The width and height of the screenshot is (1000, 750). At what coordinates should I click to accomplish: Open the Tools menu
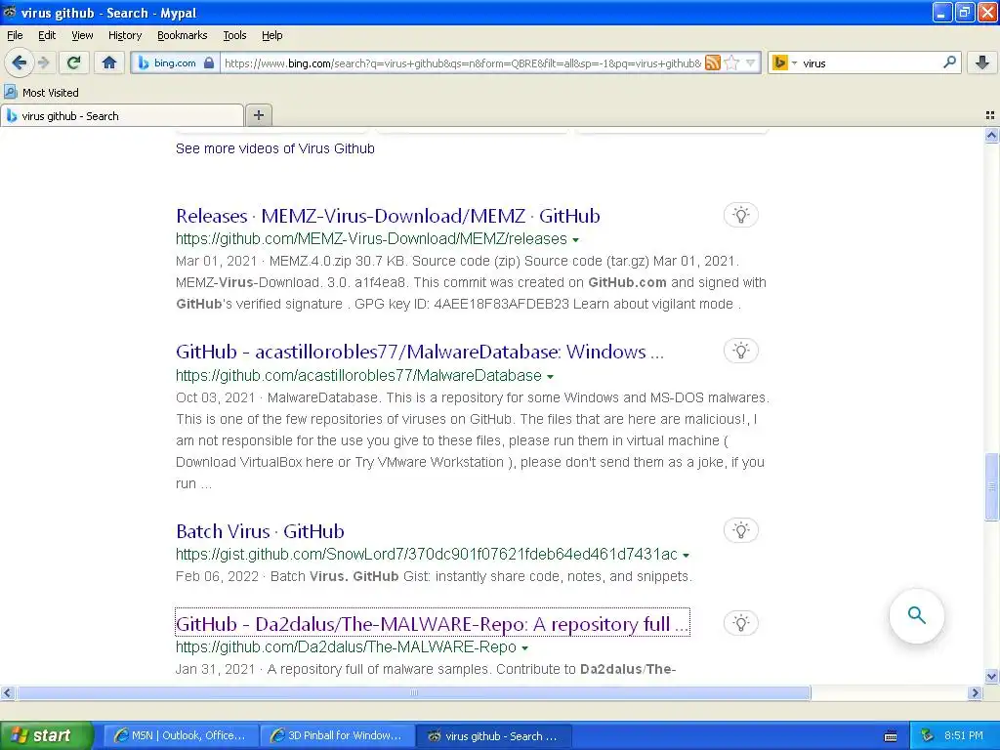tap(234, 35)
